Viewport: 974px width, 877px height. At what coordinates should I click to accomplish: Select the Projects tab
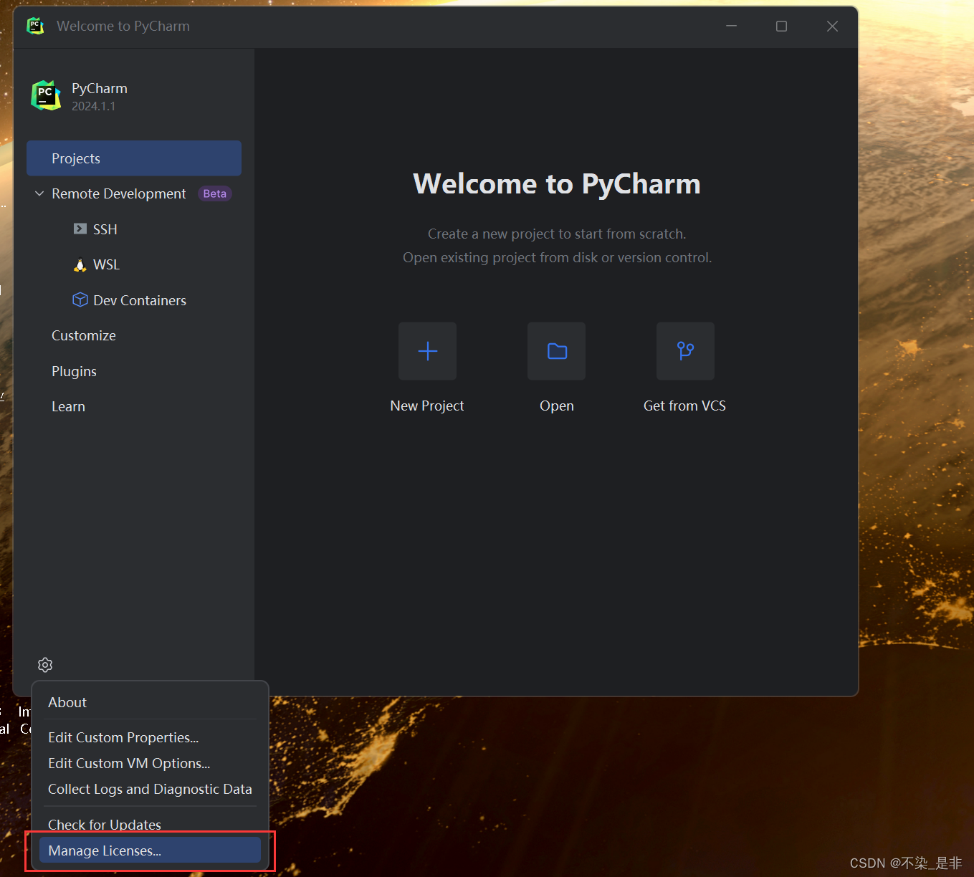tap(134, 158)
